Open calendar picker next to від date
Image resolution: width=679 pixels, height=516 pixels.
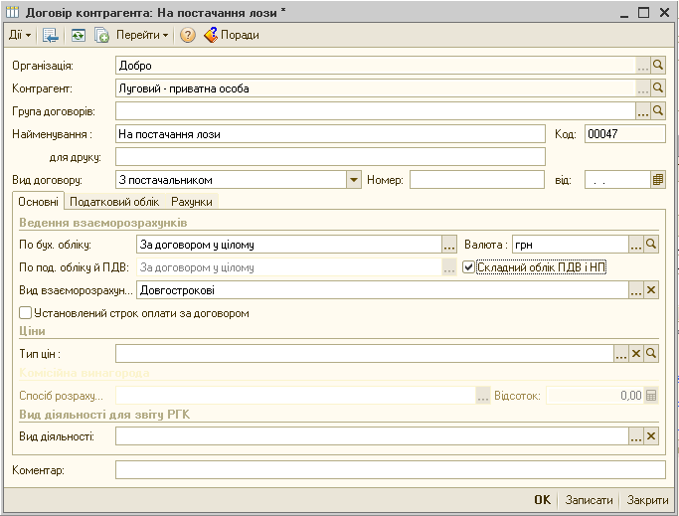pyautogui.click(x=657, y=180)
